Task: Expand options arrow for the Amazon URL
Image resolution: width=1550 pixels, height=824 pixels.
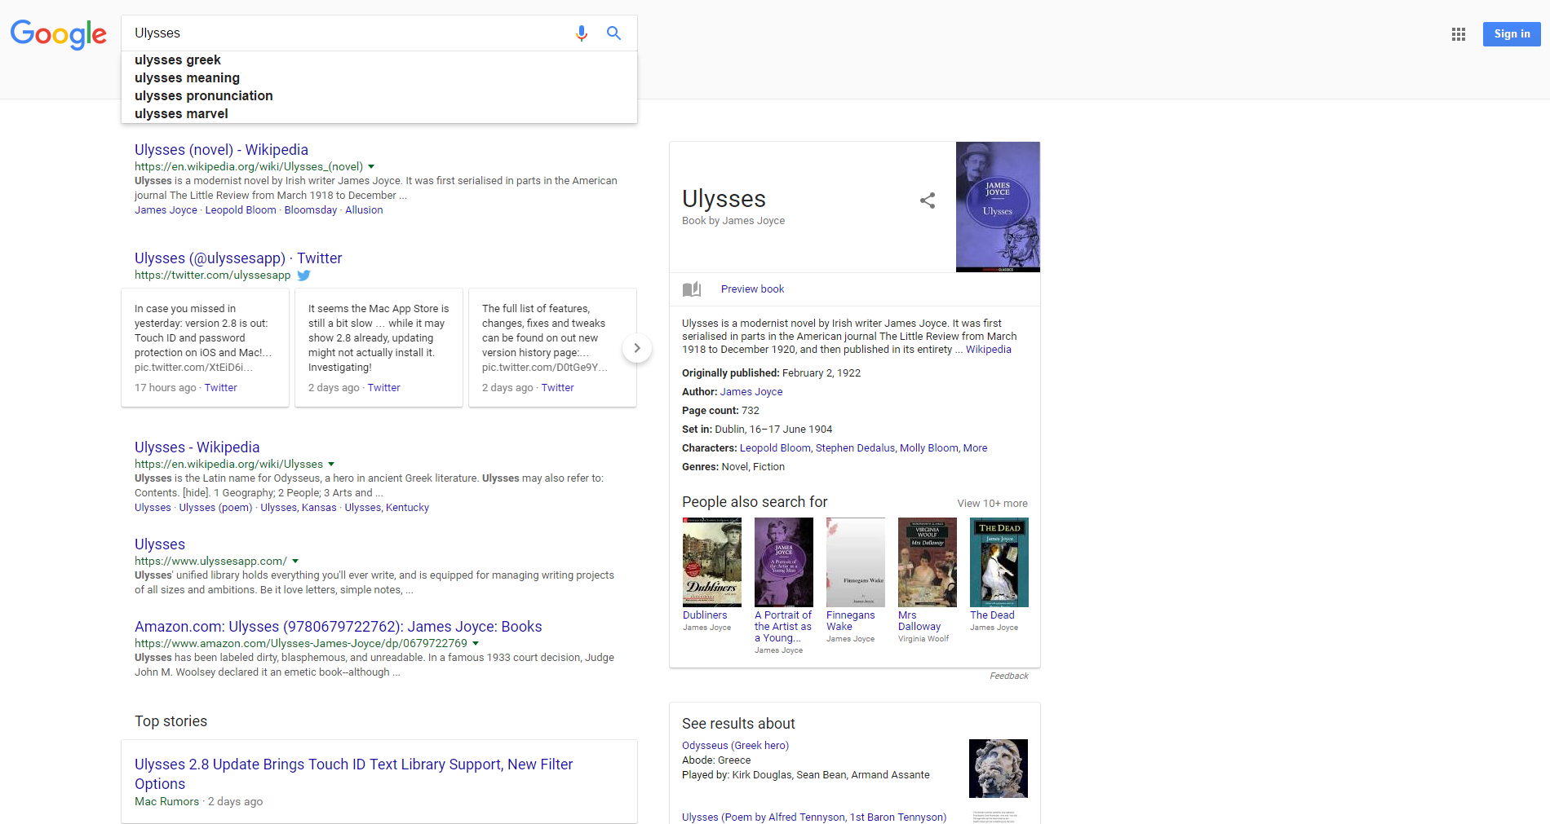Action: (476, 644)
